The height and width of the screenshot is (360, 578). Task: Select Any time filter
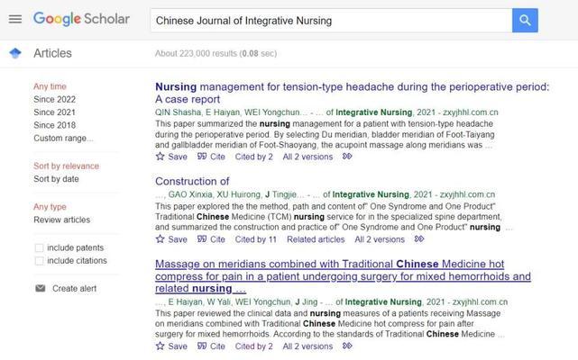[50, 86]
